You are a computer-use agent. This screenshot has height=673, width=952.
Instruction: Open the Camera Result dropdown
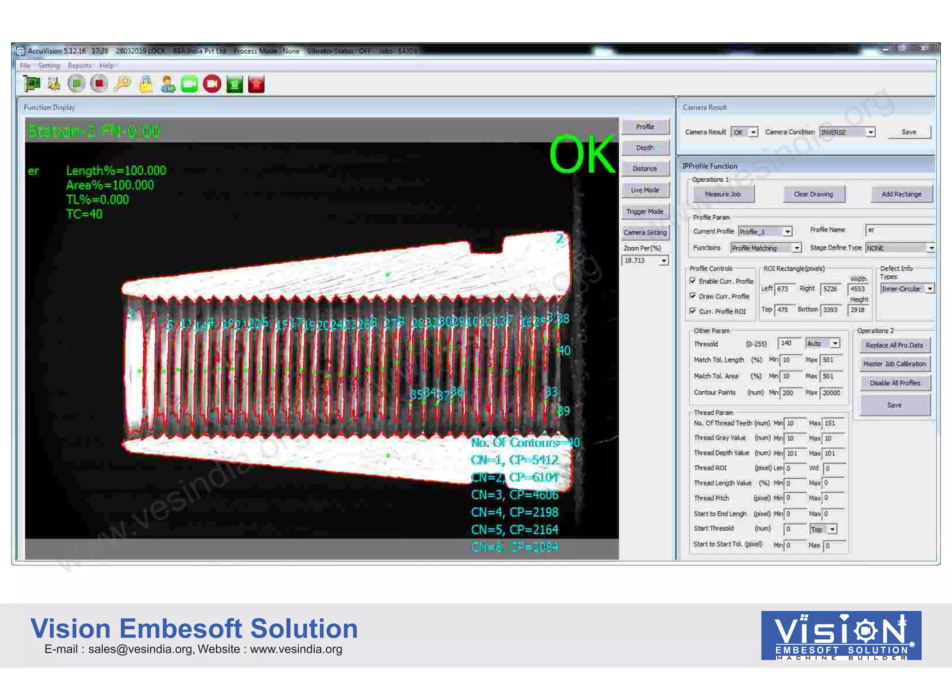tap(745, 132)
